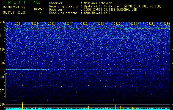Viewport: 173px width, 110px height.
Task: Click the 2226 time marker
Action: click(101, 24)
